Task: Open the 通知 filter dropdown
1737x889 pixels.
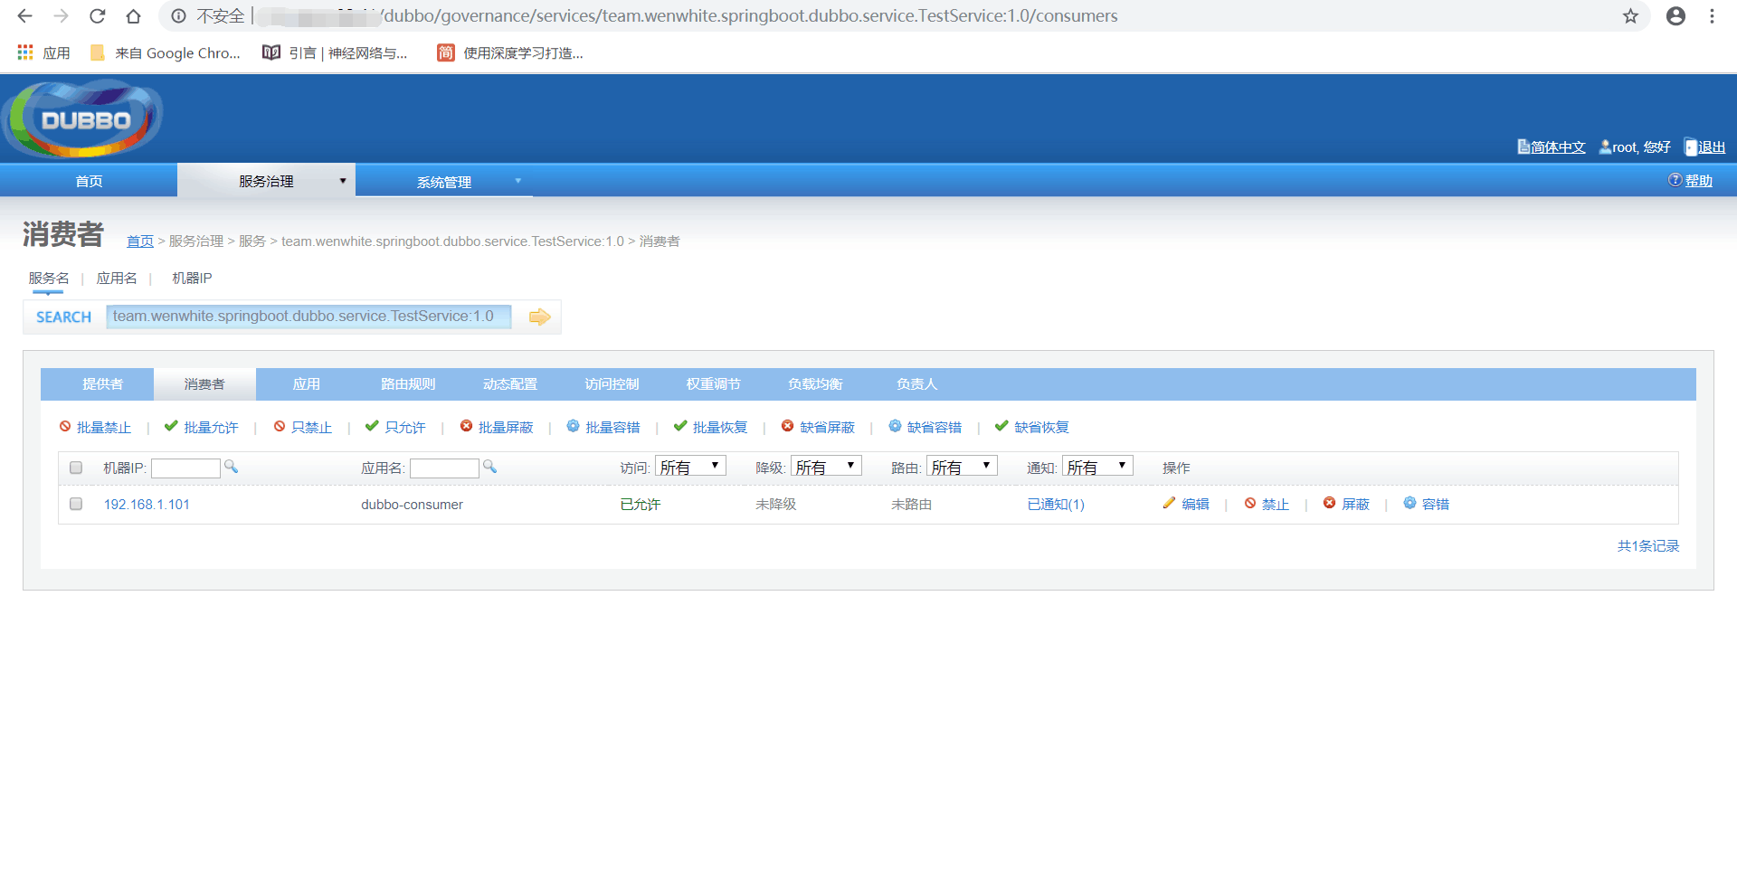Action: pos(1097,467)
